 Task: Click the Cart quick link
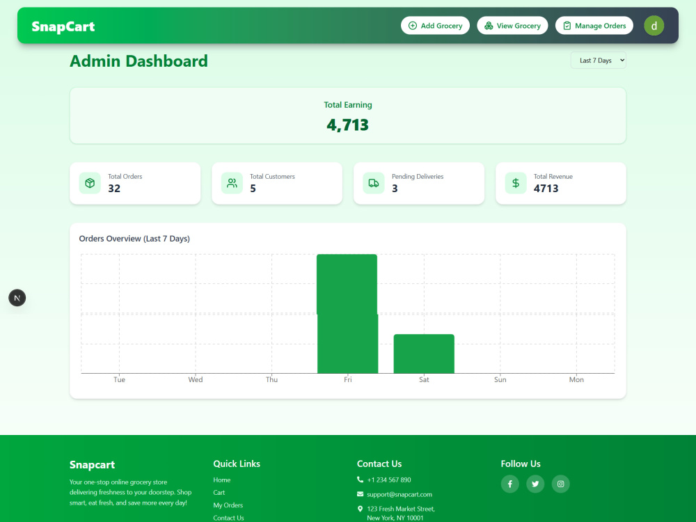[x=219, y=492]
